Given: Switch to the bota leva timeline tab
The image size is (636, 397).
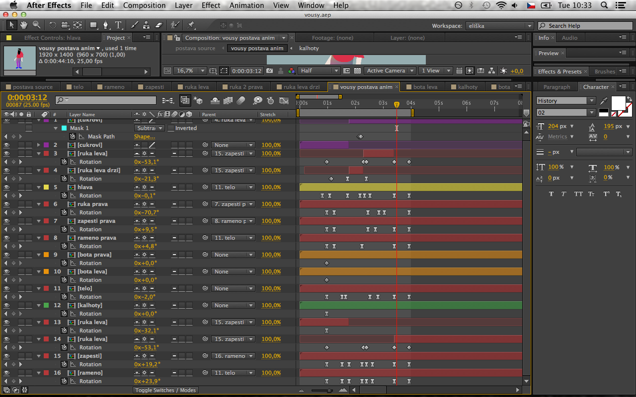Looking at the screenshot, I should coord(425,87).
